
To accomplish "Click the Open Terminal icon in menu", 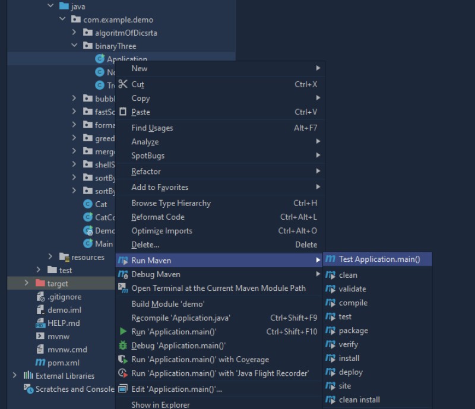I will [x=123, y=288].
